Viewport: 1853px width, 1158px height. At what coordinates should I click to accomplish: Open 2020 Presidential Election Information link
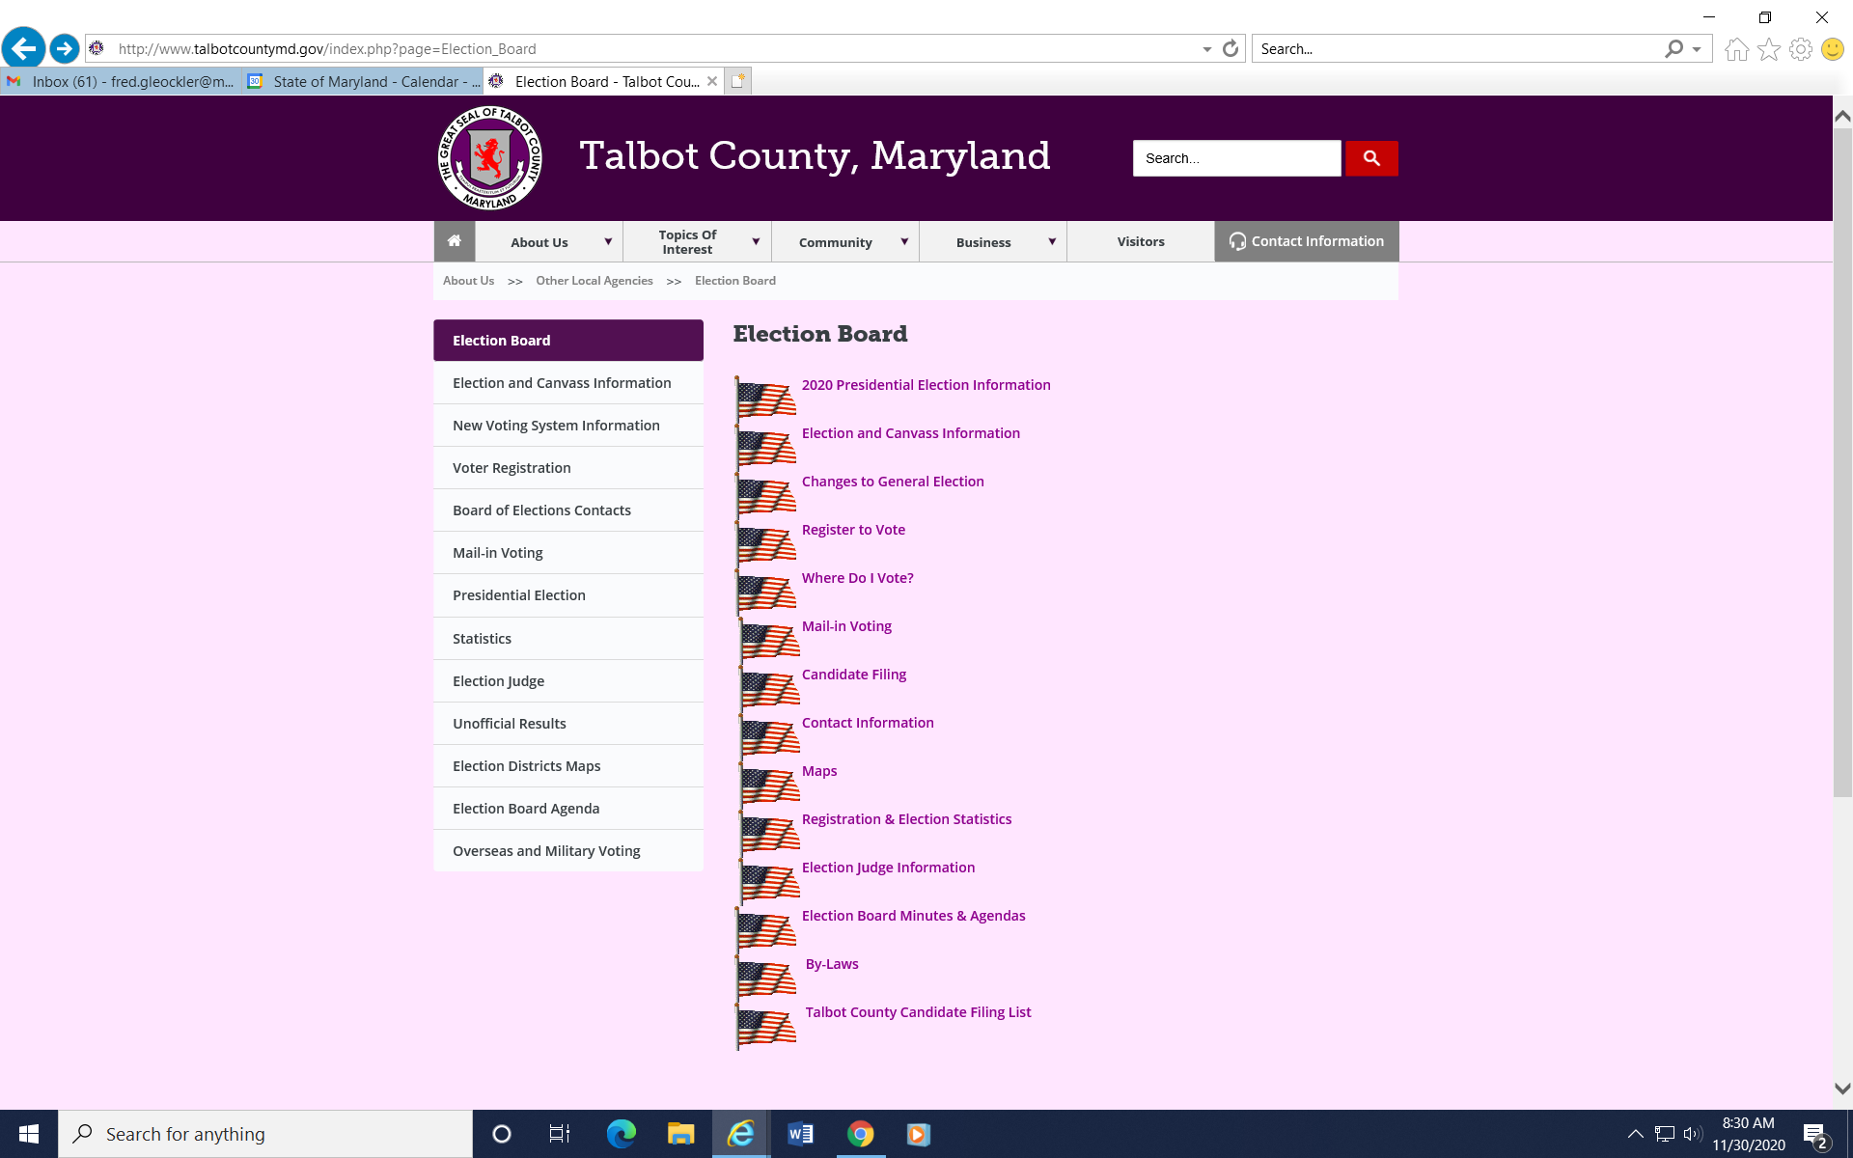[926, 385]
